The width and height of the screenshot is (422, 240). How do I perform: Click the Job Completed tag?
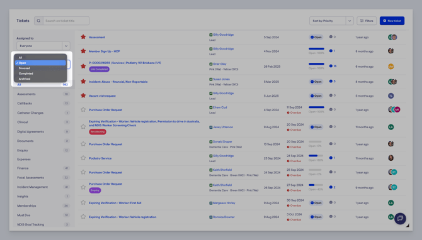(99, 69)
